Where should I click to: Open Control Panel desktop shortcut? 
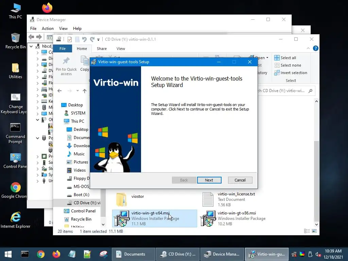pyautogui.click(x=15, y=161)
